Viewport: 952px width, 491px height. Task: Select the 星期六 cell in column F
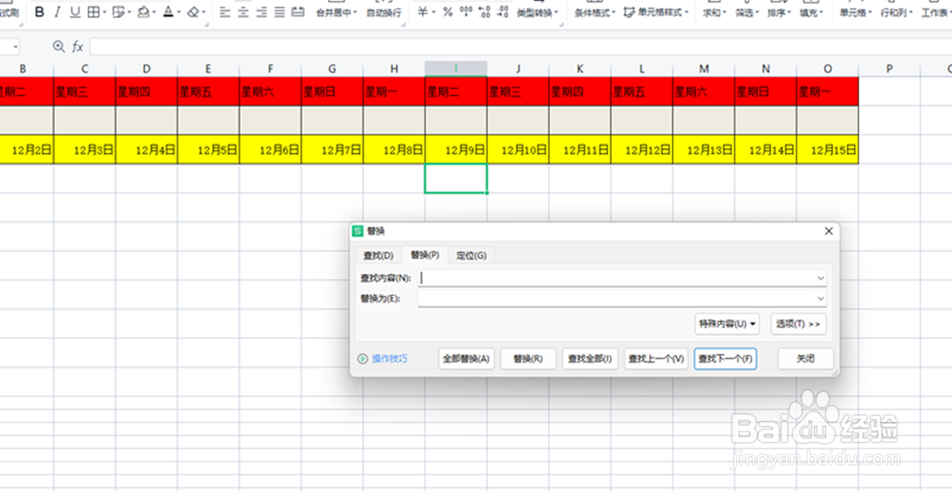pyautogui.click(x=271, y=91)
